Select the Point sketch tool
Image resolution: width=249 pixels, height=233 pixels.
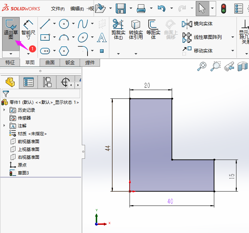point(102,51)
